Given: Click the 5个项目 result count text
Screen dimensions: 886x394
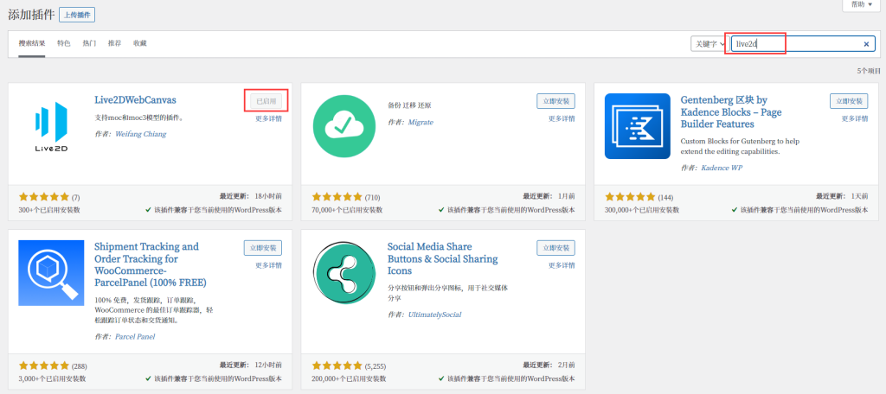Looking at the screenshot, I should point(869,71).
